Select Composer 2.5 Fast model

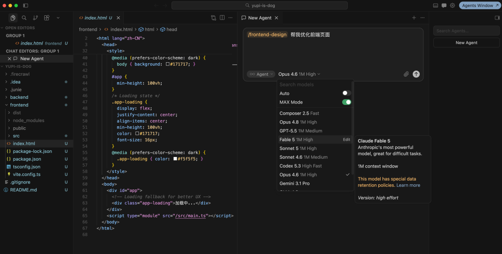[315, 113]
